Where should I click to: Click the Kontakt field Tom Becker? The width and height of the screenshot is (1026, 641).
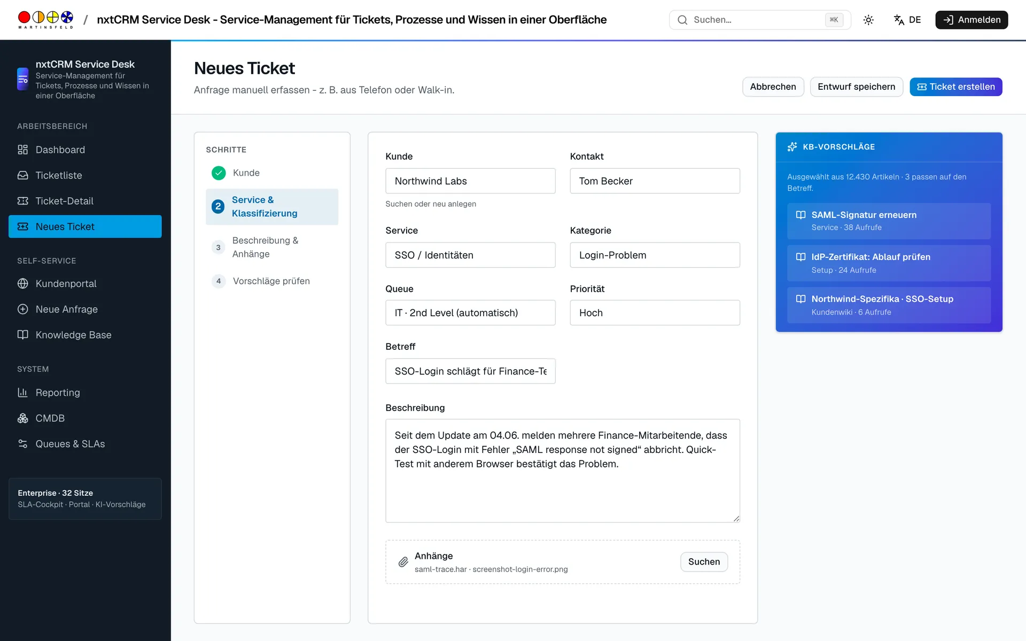tap(655, 181)
